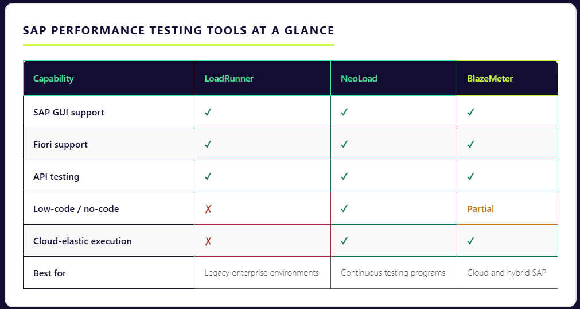580x309 pixels.
Task: Click LoadRunner's red X for Cloud-elastic execution
Action: point(208,241)
